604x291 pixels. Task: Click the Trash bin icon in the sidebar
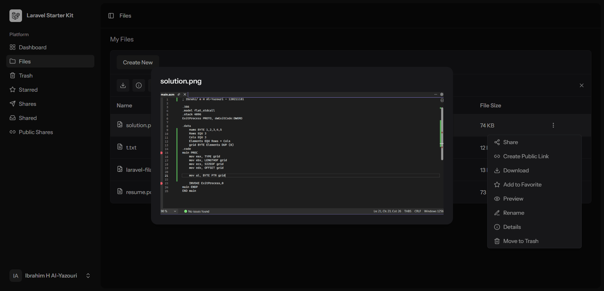13,75
